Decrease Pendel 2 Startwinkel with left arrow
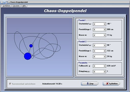Viewport: 130px width, 92px height. click(94, 45)
